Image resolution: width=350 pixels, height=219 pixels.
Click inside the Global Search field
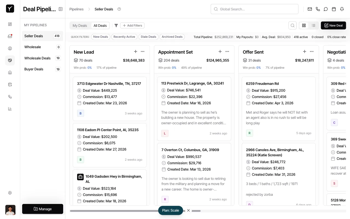pos(254,9)
